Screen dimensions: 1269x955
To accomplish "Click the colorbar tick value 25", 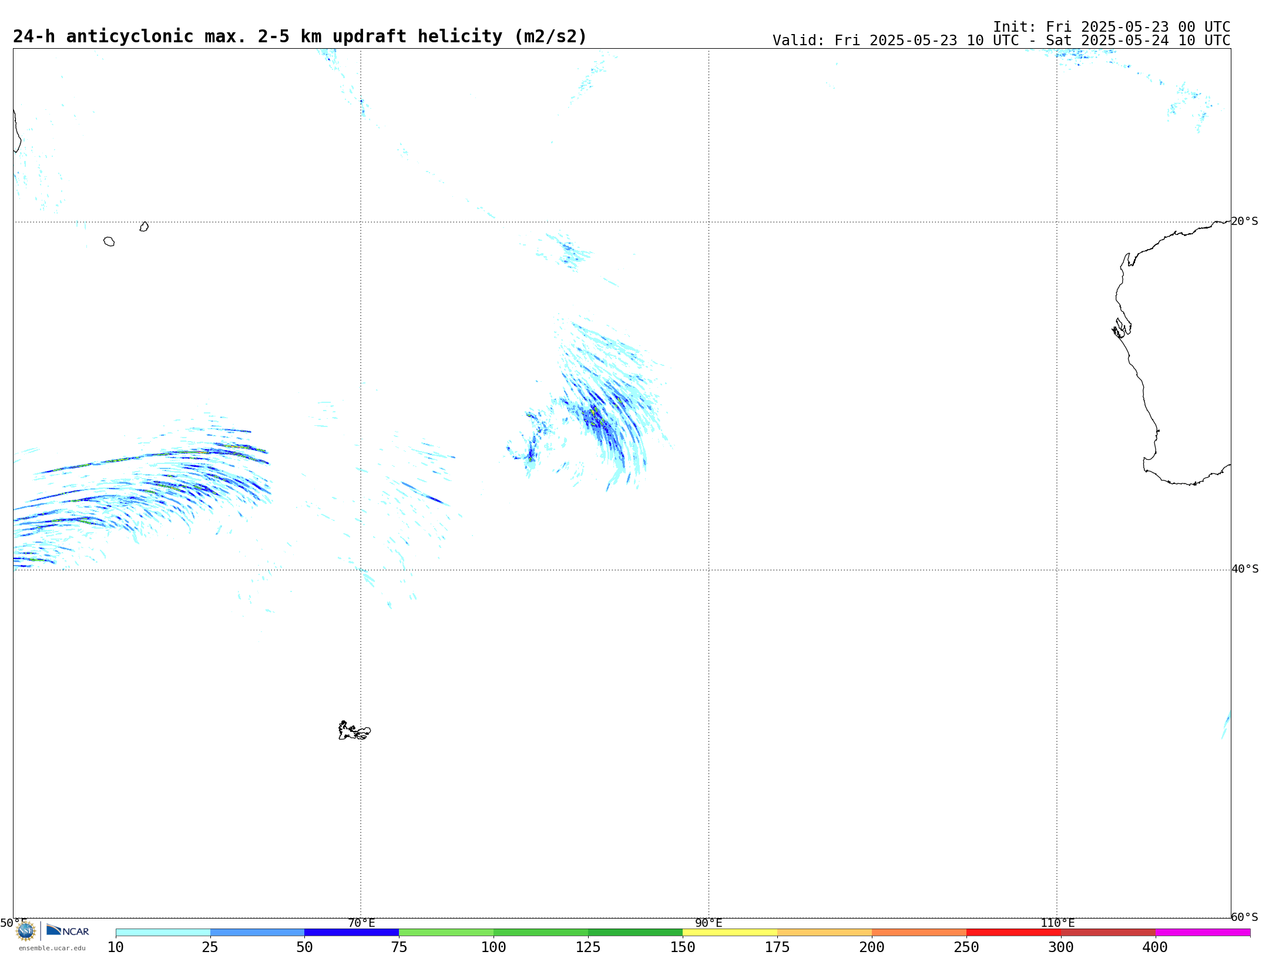I will click(x=210, y=947).
